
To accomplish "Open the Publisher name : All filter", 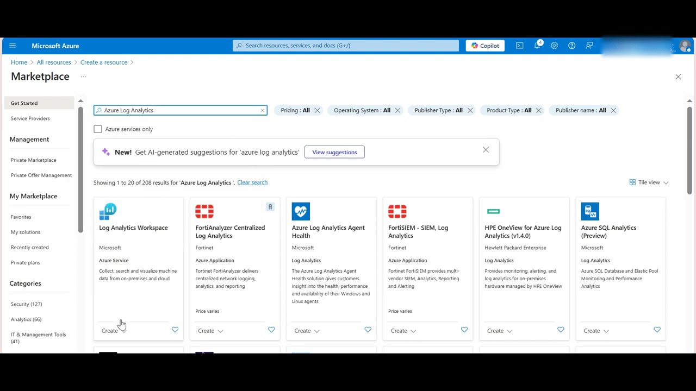I will tap(581, 110).
